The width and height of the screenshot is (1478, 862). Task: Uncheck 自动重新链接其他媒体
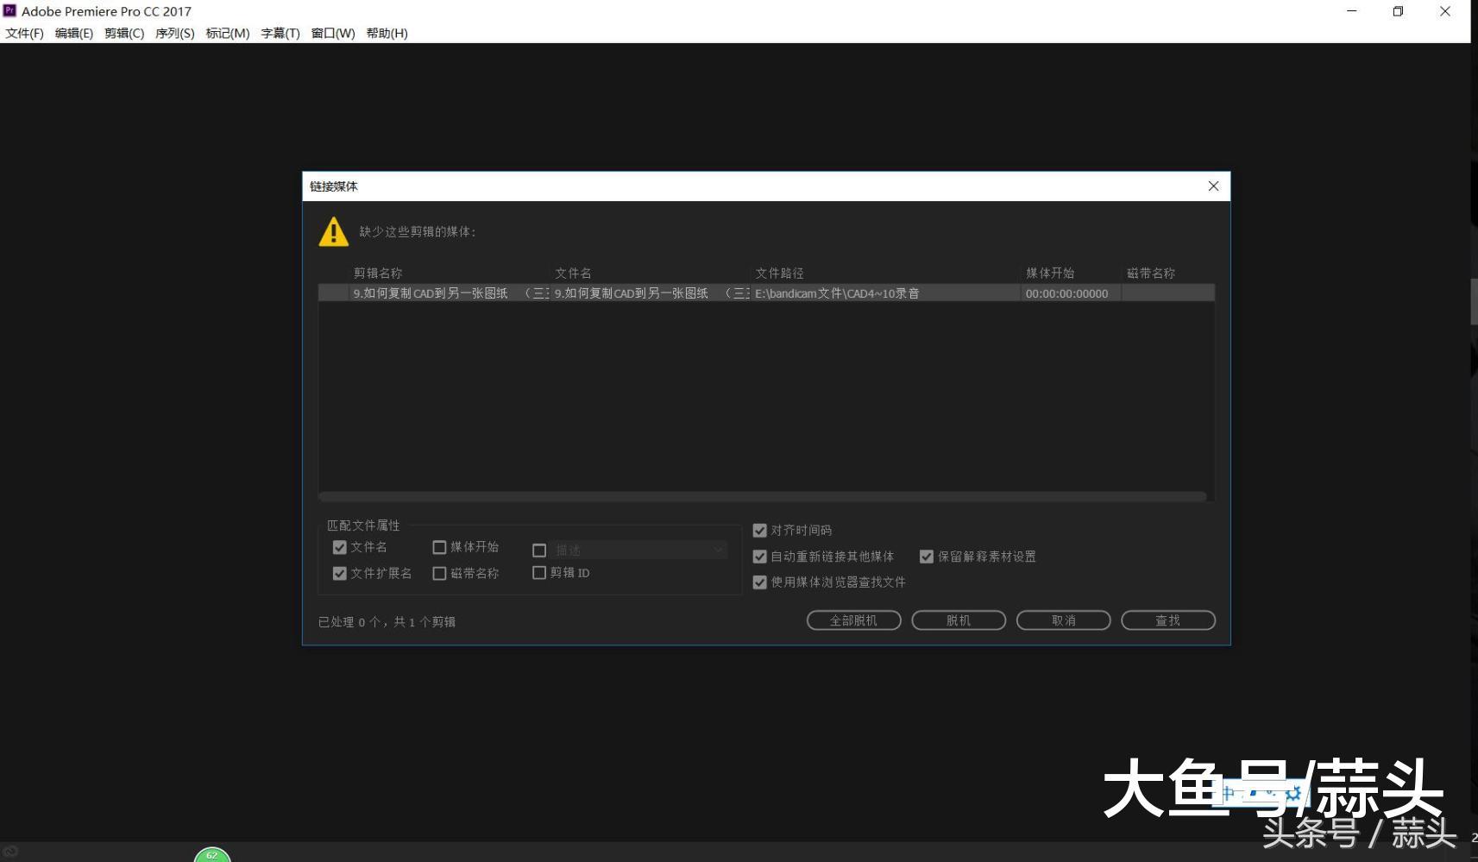760,557
